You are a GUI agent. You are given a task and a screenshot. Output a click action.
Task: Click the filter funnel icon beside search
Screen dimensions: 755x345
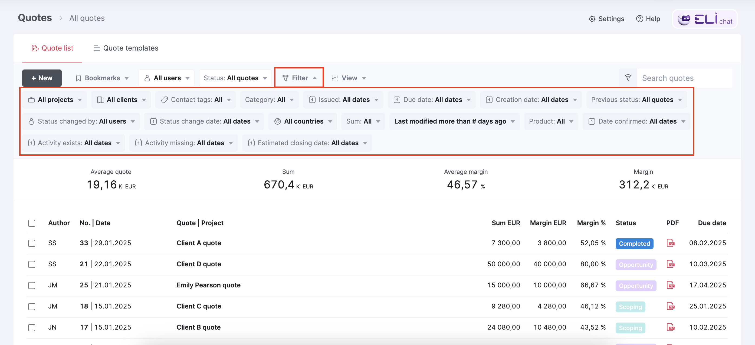[x=628, y=78]
